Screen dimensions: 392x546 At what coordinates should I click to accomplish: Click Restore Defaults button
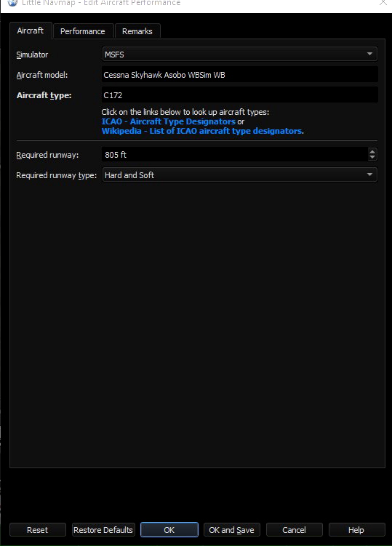(x=103, y=529)
